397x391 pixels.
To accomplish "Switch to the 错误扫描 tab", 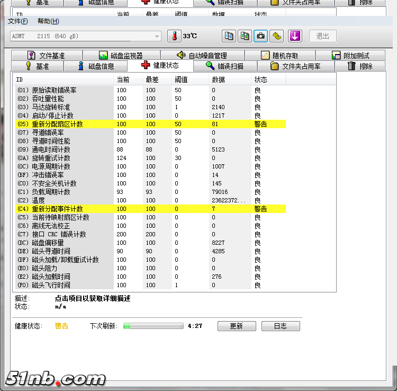I will pyautogui.click(x=225, y=66).
